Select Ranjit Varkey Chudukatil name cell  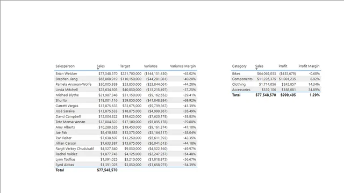(x=75, y=149)
